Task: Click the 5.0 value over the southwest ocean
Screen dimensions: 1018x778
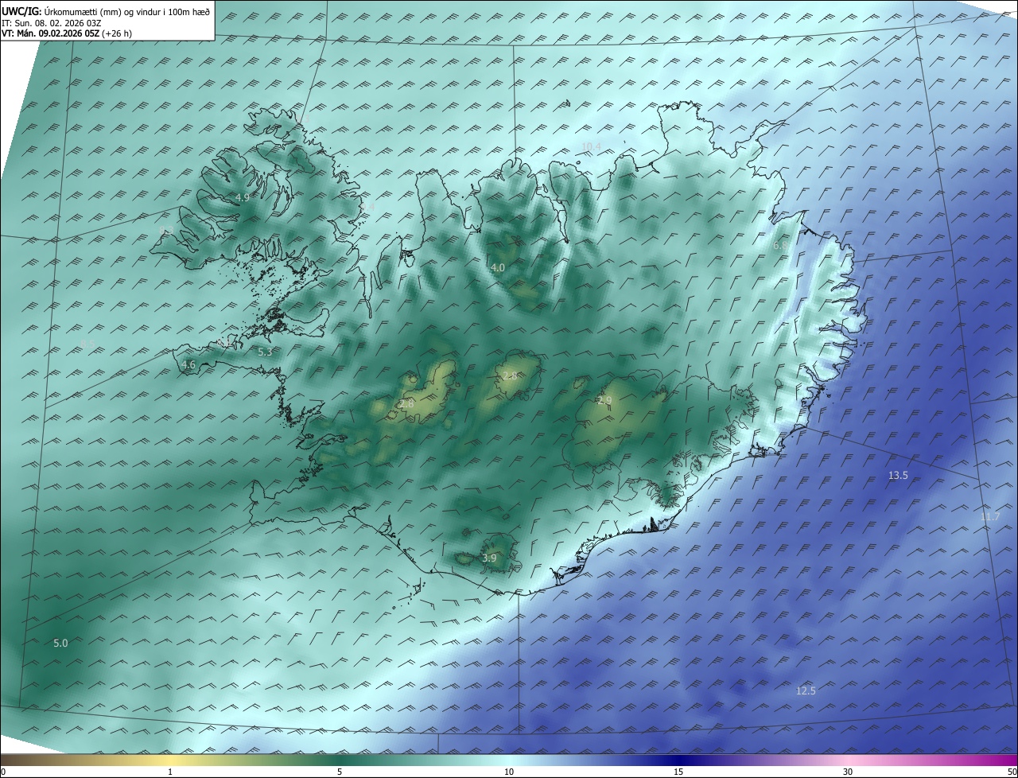Action: pyautogui.click(x=60, y=643)
